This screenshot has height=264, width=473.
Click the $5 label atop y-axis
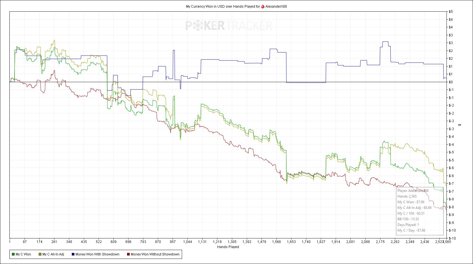click(451, 12)
